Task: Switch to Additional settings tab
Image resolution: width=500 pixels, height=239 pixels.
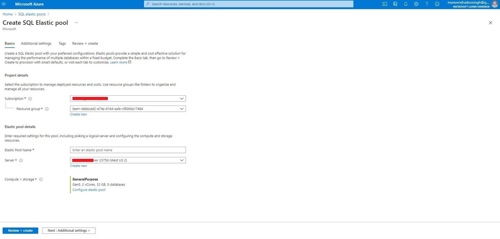Action: [x=36, y=44]
